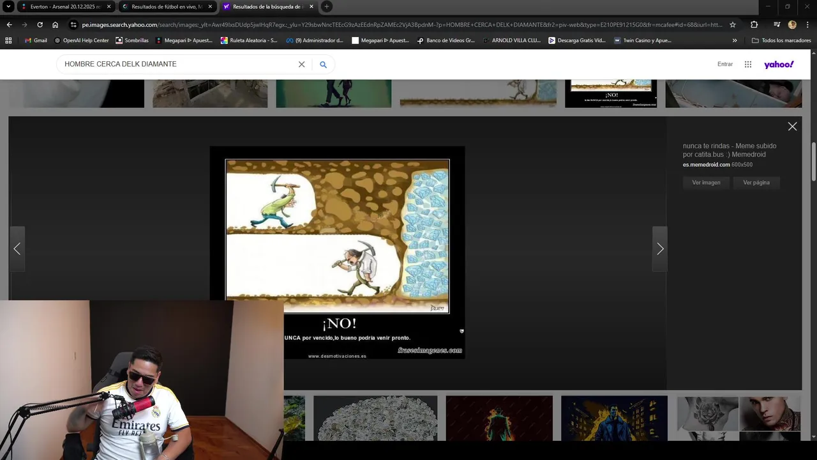
Task: Bookmark this page with the star
Action: tap(733, 25)
